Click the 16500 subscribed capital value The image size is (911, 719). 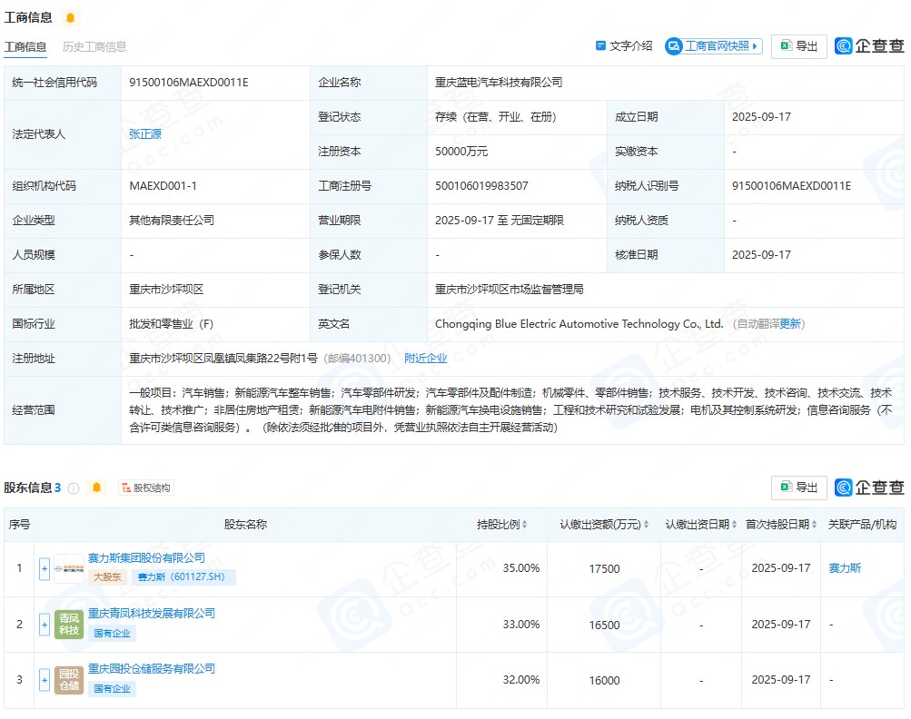[x=604, y=625]
